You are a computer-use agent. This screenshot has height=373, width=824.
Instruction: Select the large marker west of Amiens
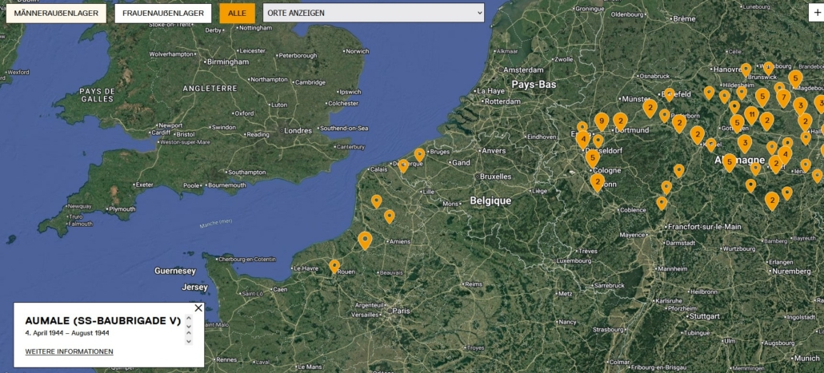point(365,240)
